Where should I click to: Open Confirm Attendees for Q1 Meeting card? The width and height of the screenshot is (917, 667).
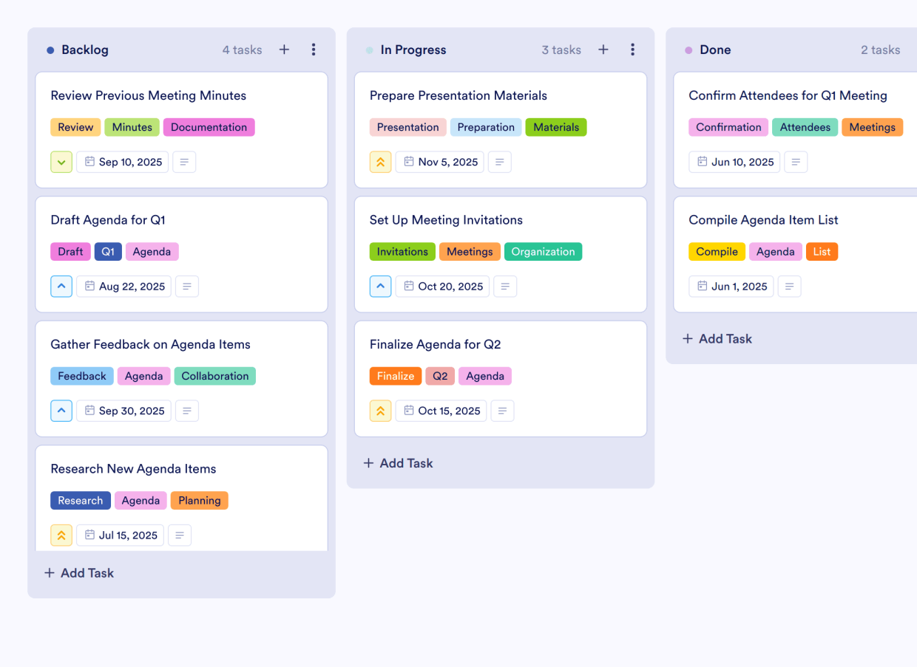788,95
